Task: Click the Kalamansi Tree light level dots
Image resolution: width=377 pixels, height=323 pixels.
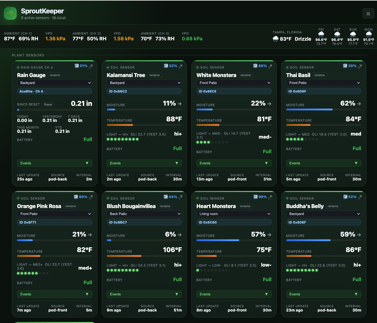Action: click(123, 139)
